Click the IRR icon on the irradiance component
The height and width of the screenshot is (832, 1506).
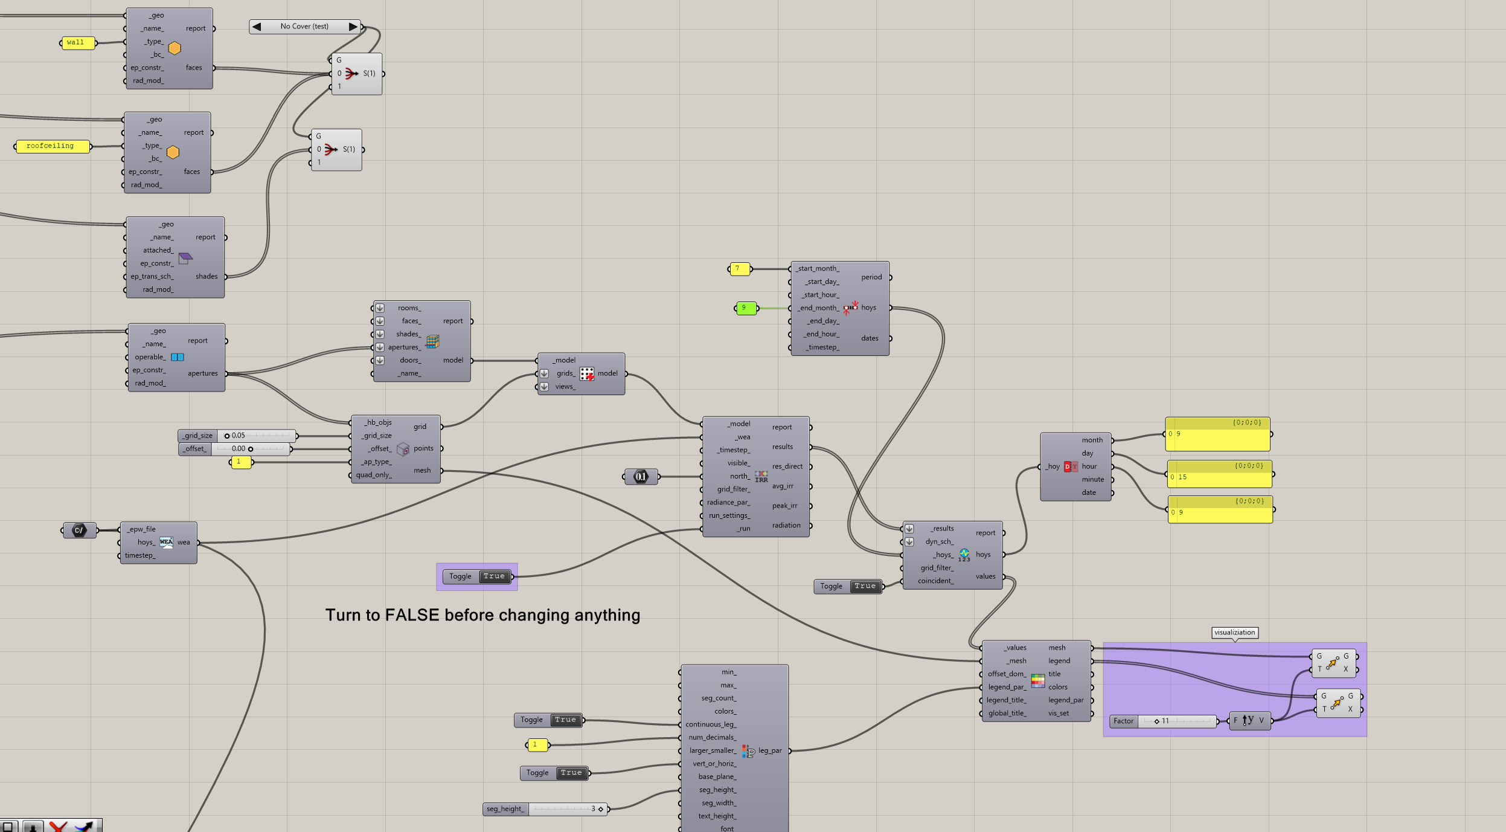pyautogui.click(x=761, y=477)
